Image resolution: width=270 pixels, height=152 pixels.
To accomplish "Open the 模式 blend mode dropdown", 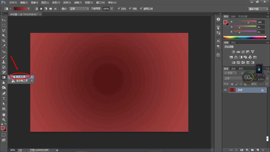I will (x=79, y=9).
